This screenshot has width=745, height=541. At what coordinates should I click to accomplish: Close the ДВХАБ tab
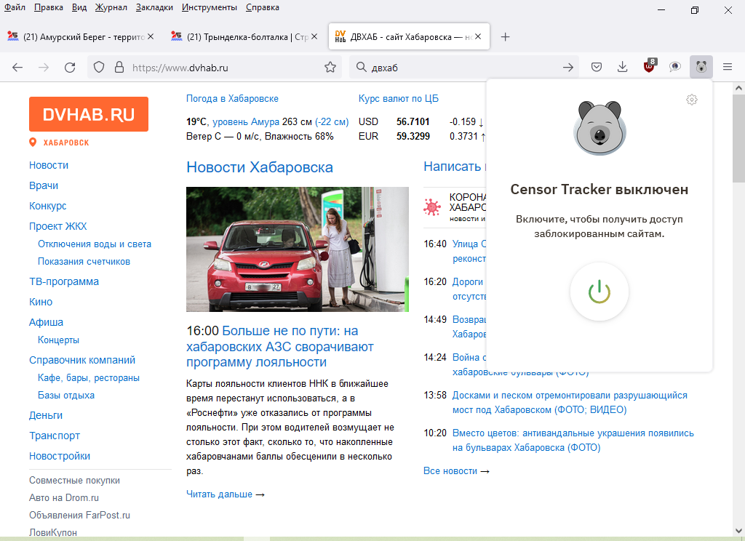pyautogui.click(x=478, y=36)
